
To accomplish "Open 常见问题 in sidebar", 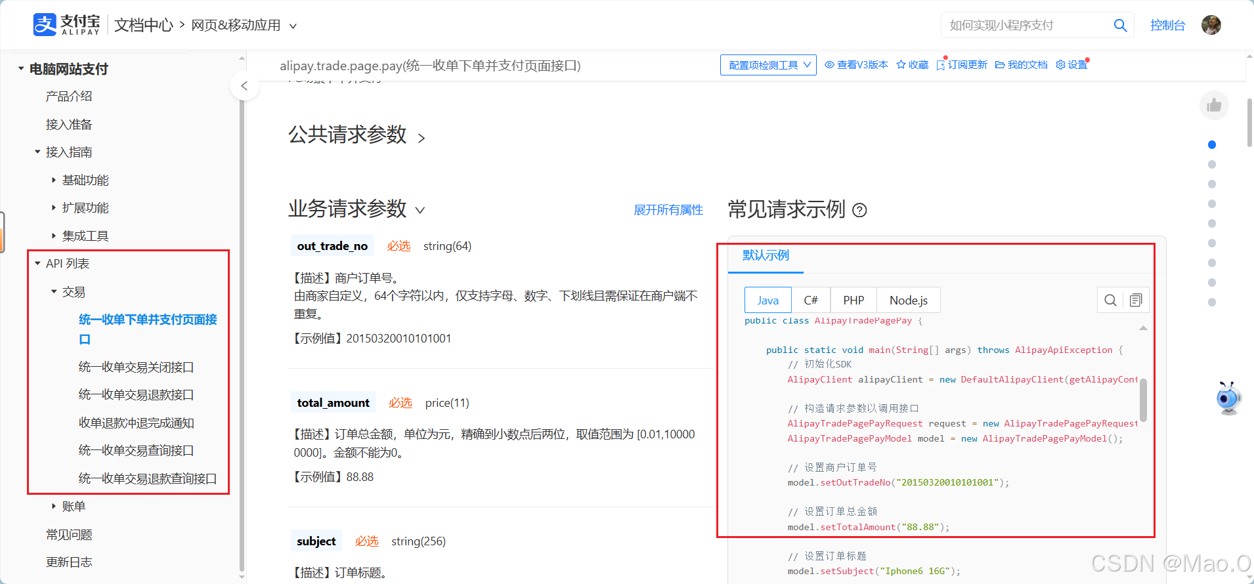I will click(69, 535).
